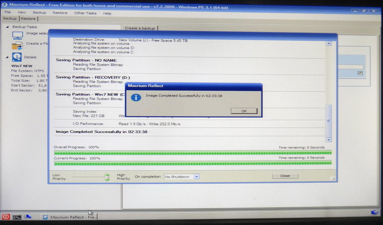The width and height of the screenshot is (383, 225).
Task: Click the hard disk Details icon
Action: click(17, 57)
